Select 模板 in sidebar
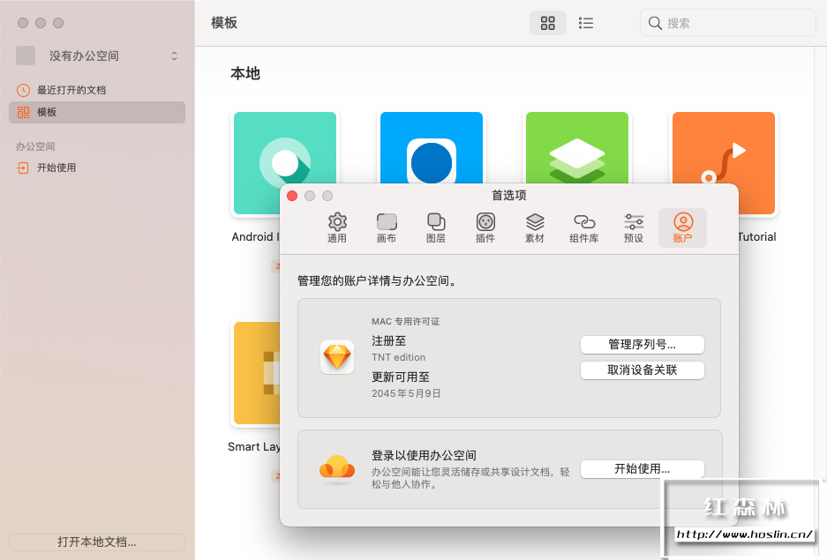 coord(97,112)
